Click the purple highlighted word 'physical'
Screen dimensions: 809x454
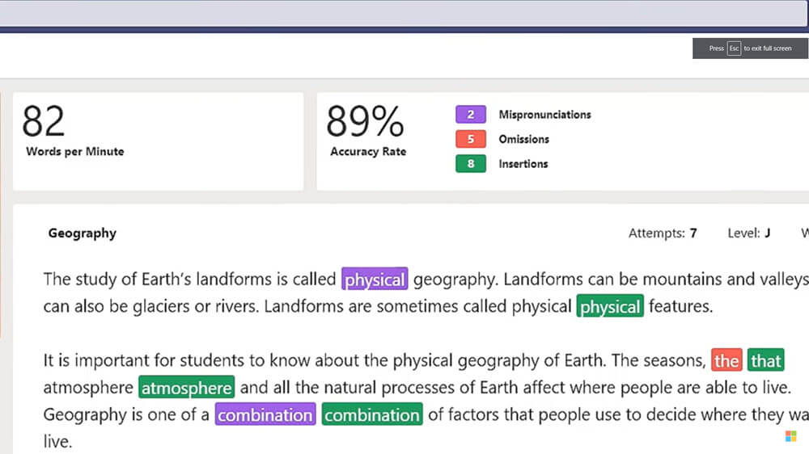[375, 280]
